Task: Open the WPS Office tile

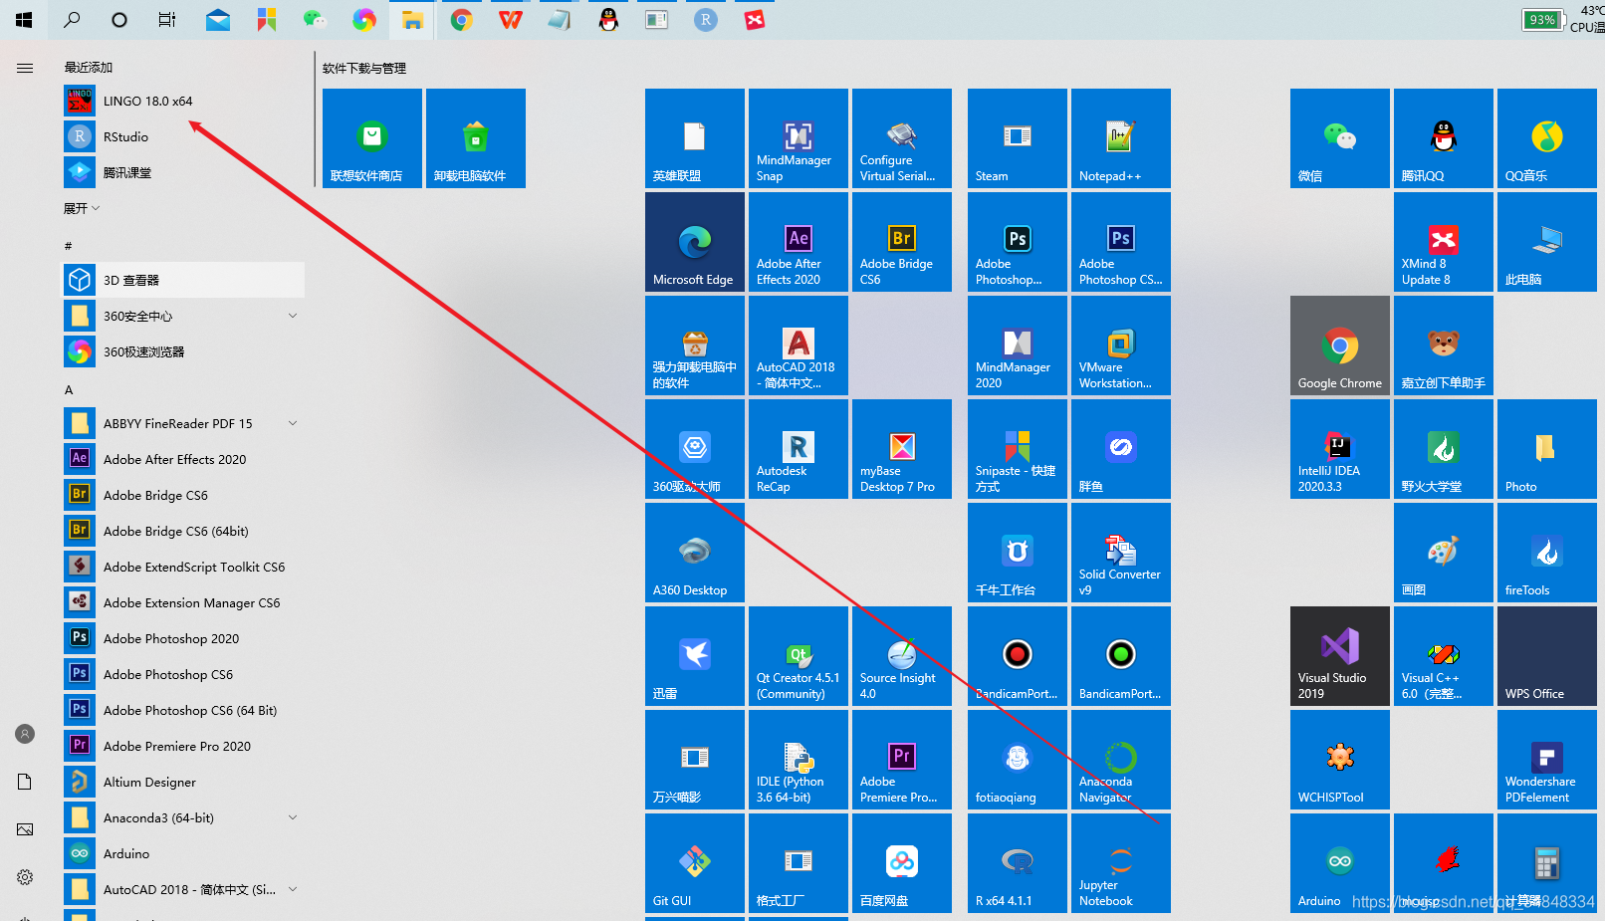Action: (1547, 656)
